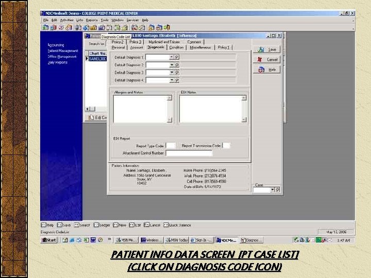This screenshot has height=278, width=371.
Task: Click lookup icon beside Default Diagnosis 3
Action: pos(177,73)
